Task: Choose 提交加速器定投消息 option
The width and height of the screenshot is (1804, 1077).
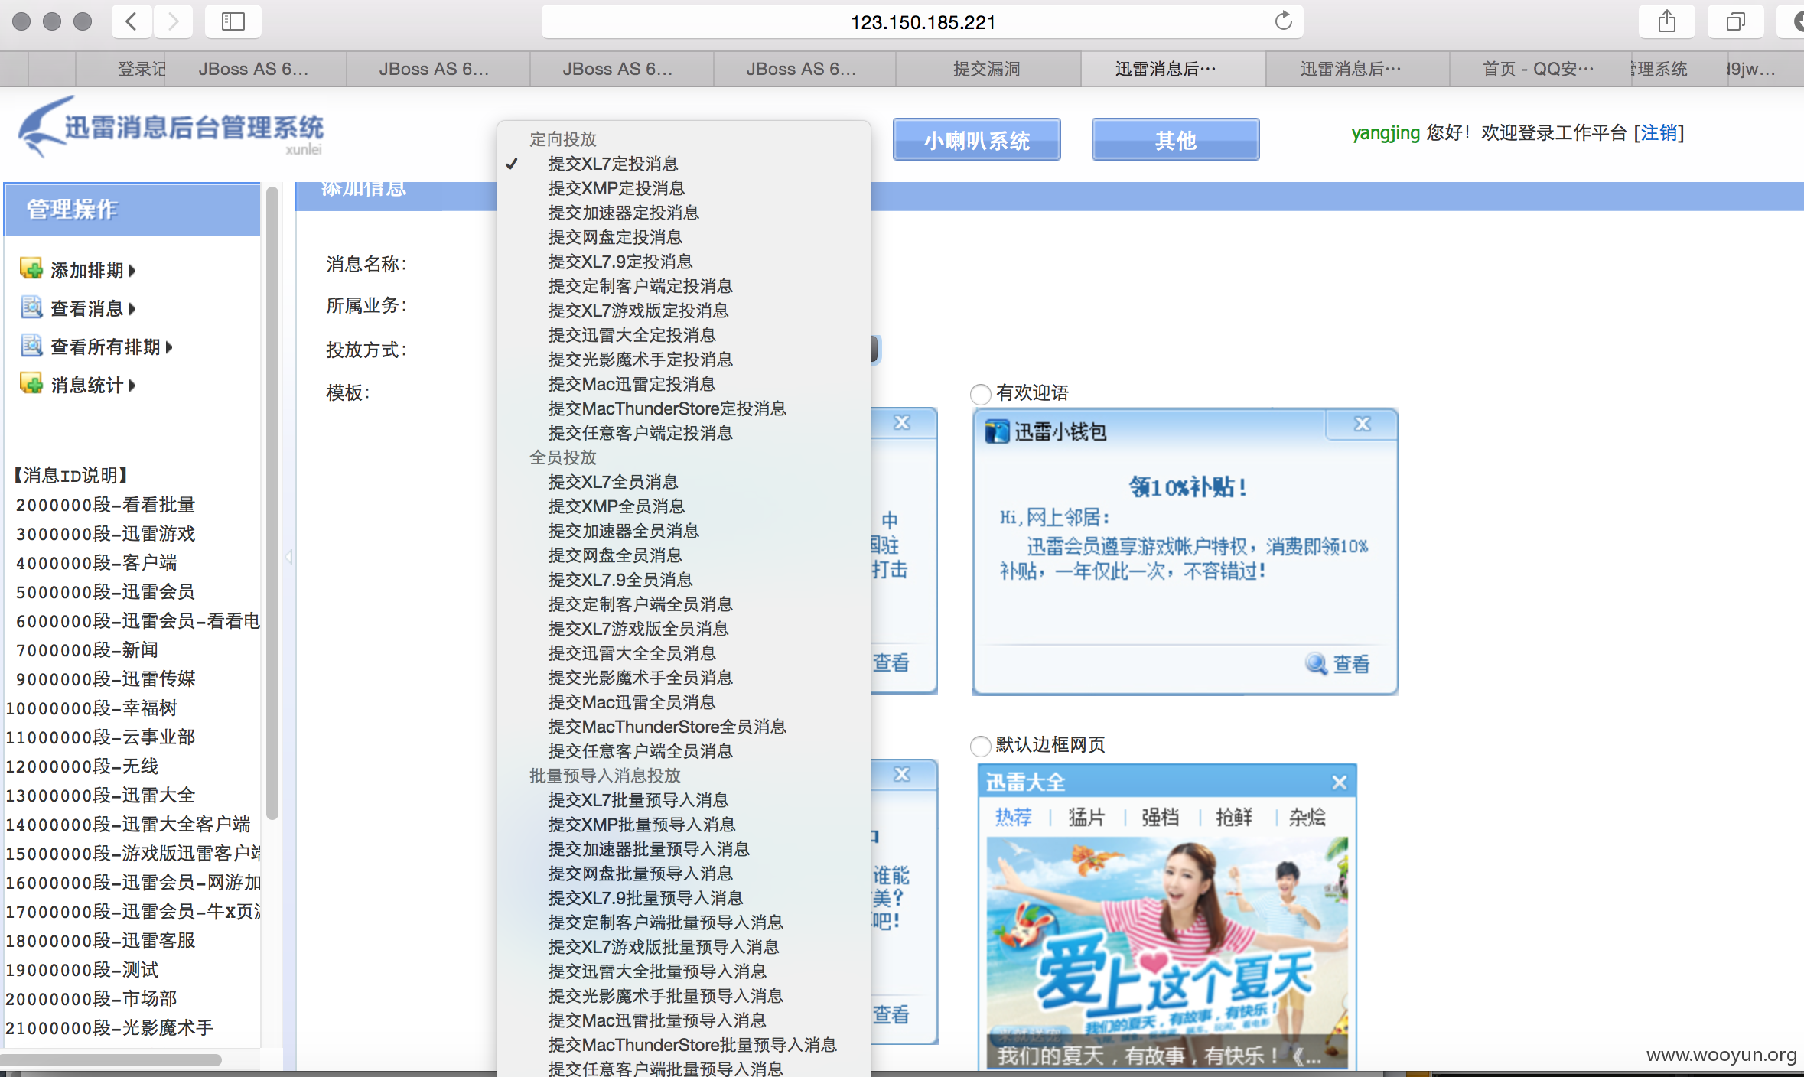Action: [x=684, y=213]
